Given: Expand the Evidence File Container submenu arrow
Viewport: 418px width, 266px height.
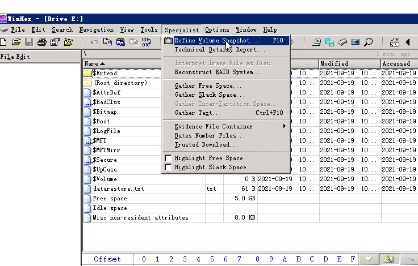Looking at the screenshot, I should [285, 126].
